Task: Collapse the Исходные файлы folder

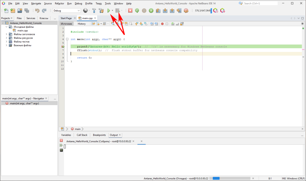Action: pos(7,27)
